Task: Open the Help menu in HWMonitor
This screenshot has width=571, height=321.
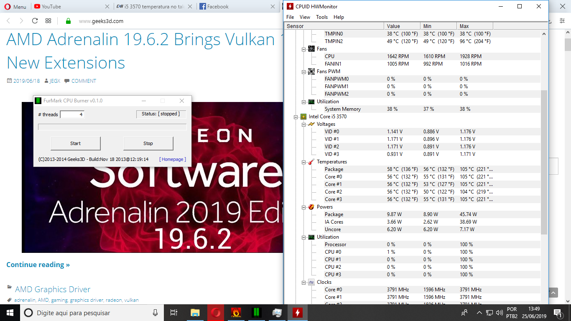Action: click(x=339, y=17)
